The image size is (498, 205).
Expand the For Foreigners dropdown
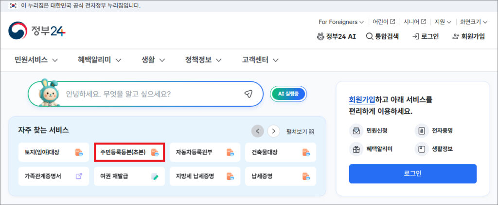[x=341, y=22]
